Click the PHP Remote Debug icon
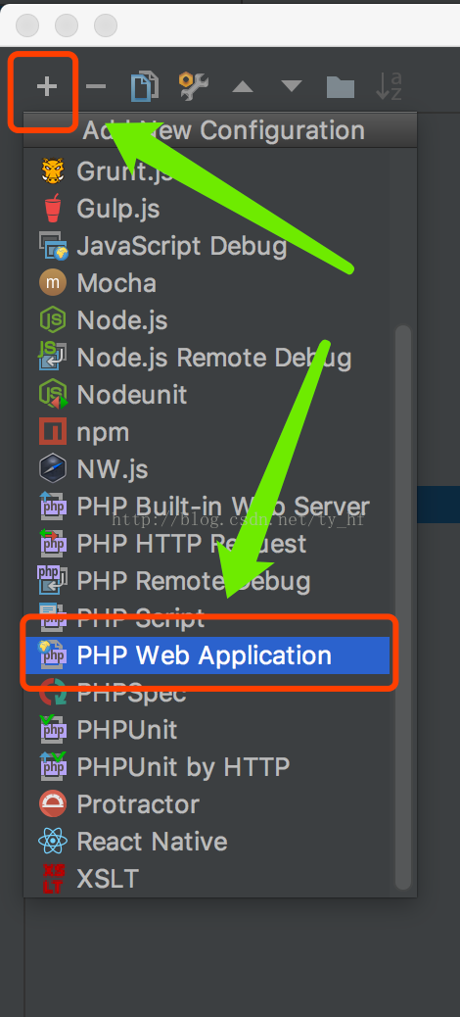The image size is (460, 1017). coord(53,580)
